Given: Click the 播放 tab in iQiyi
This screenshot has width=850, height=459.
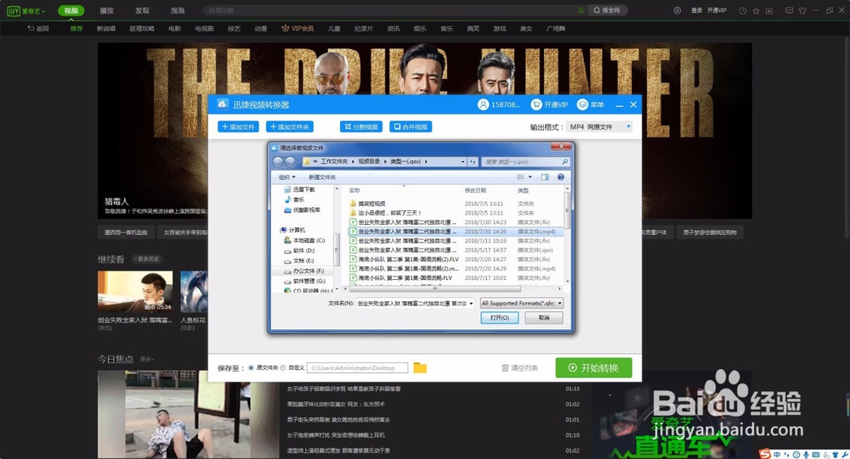Looking at the screenshot, I should click(x=107, y=10).
